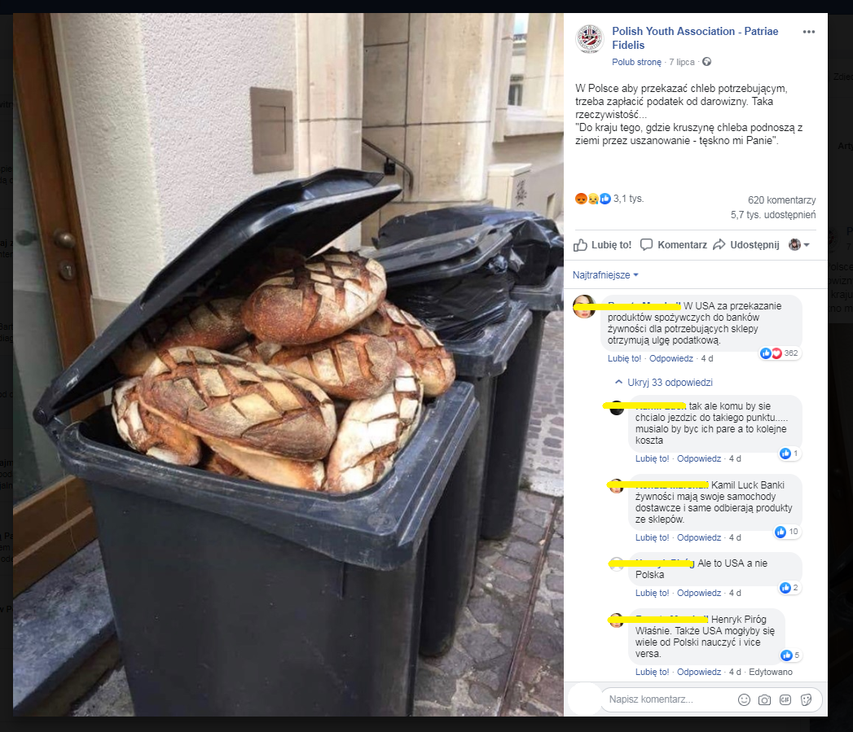
Task: Like the first comment about USA food banks
Action: (x=624, y=358)
